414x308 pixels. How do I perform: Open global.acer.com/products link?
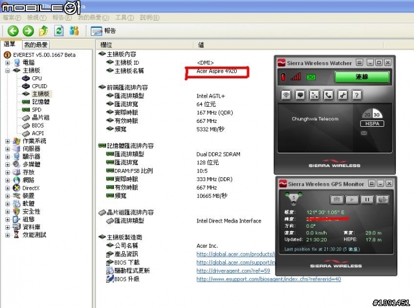(235, 254)
